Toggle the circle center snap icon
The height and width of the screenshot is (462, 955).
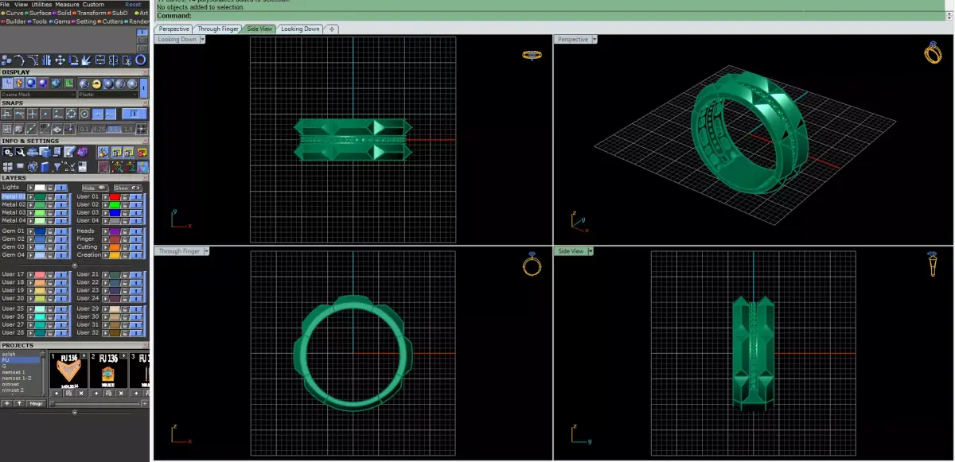(84, 114)
